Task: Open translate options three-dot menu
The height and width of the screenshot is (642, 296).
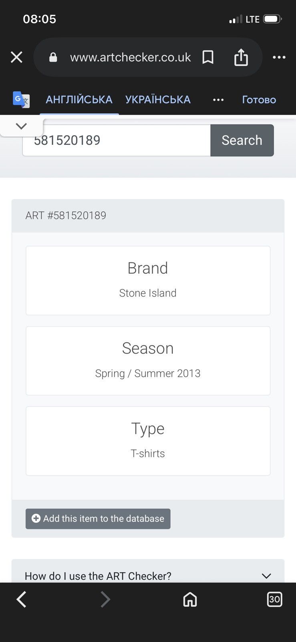Action: pos(218,100)
